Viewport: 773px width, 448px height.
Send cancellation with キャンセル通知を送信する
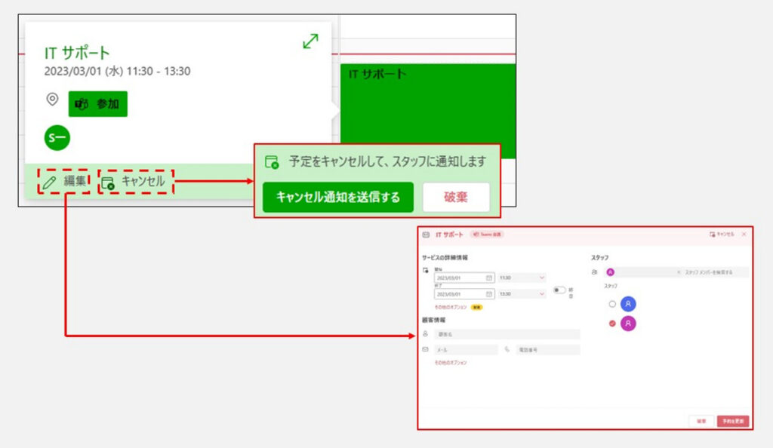(338, 198)
